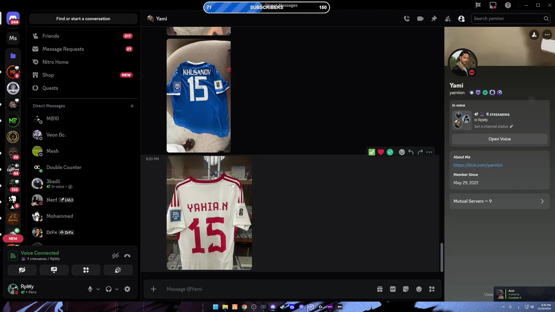Image resolution: width=555 pixels, height=312 pixels.
Task: Create a new DM with plus icon
Action: pyautogui.click(x=132, y=106)
